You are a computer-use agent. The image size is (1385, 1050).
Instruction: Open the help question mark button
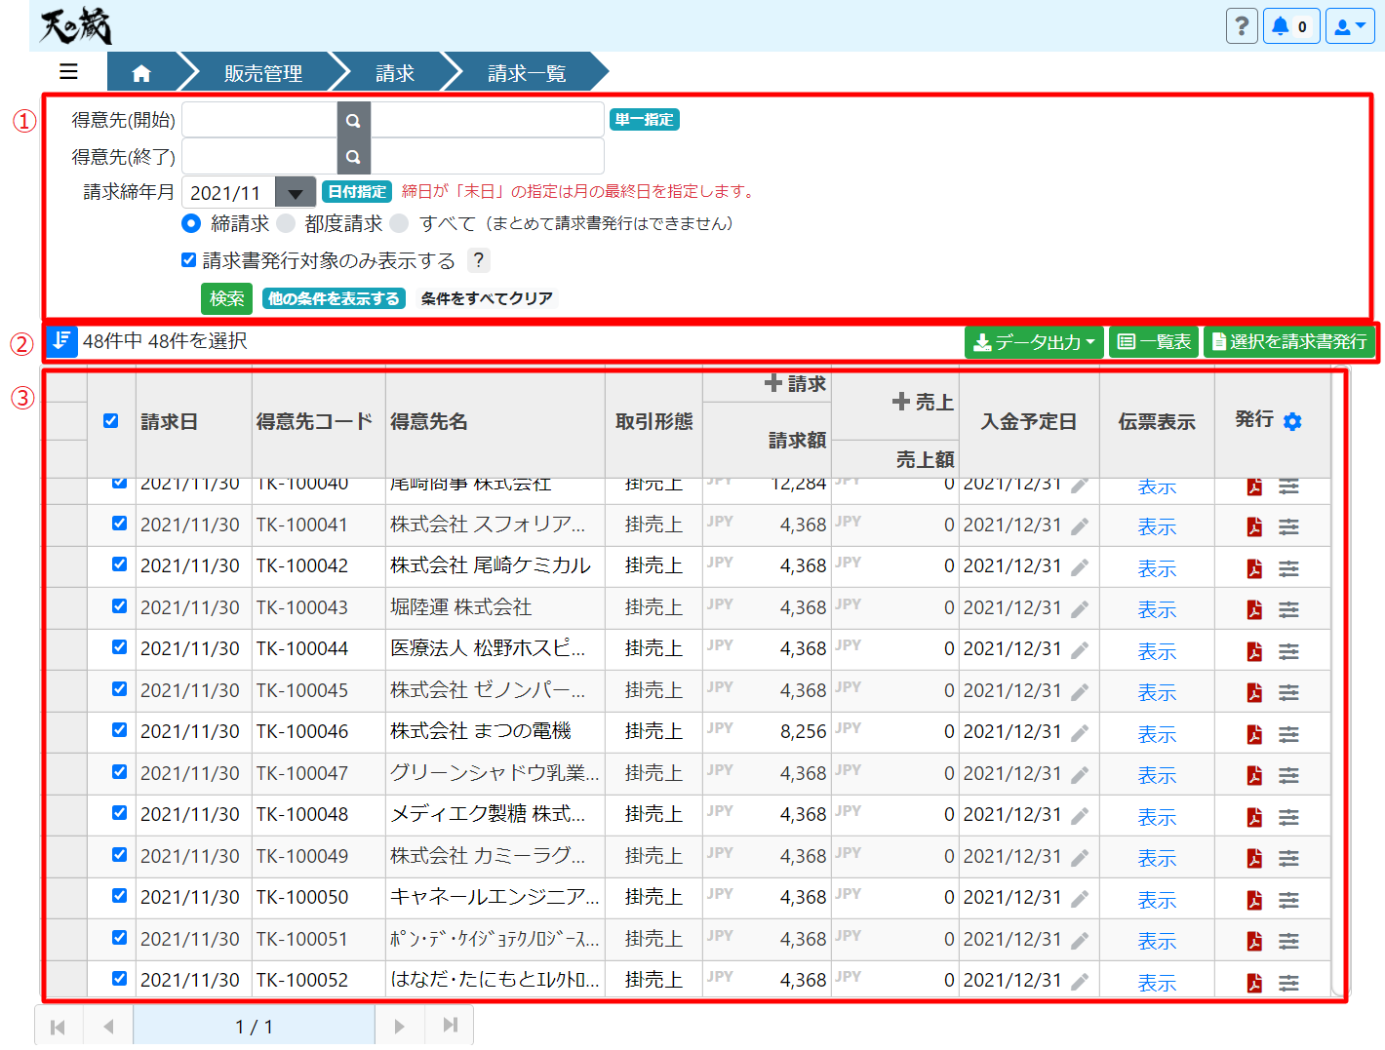pyautogui.click(x=1242, y=26)
